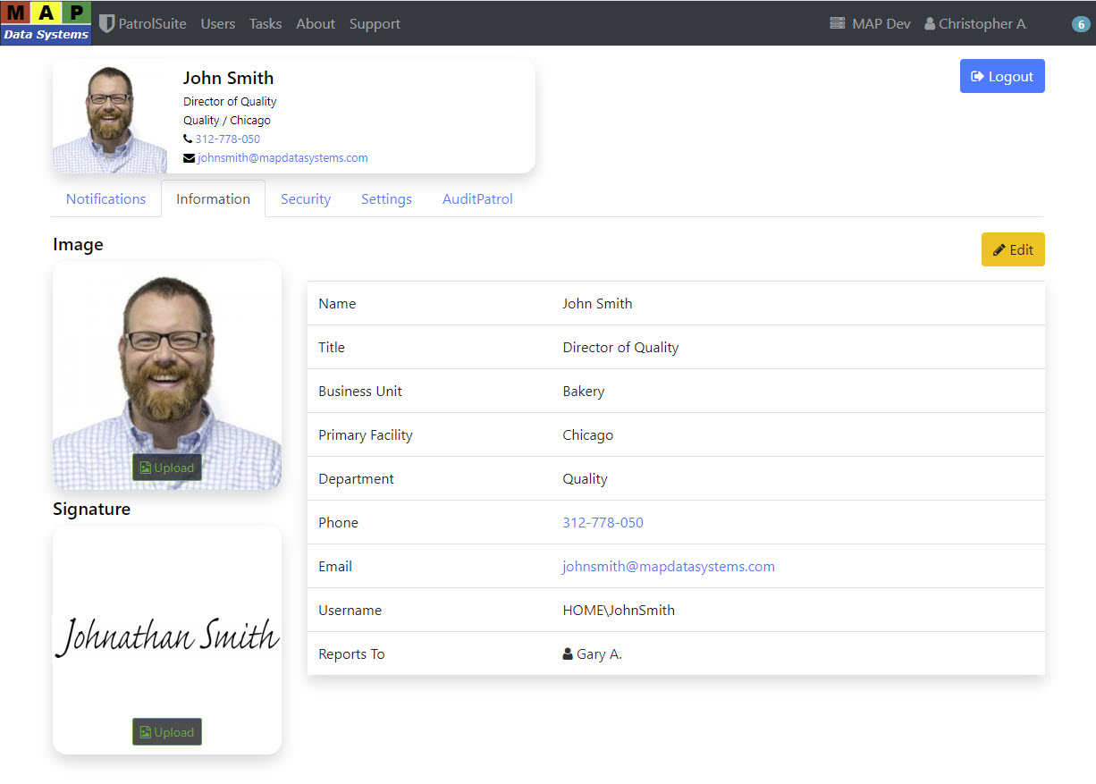
Task: Open the Tasks menu
Action: pos(266,24)
